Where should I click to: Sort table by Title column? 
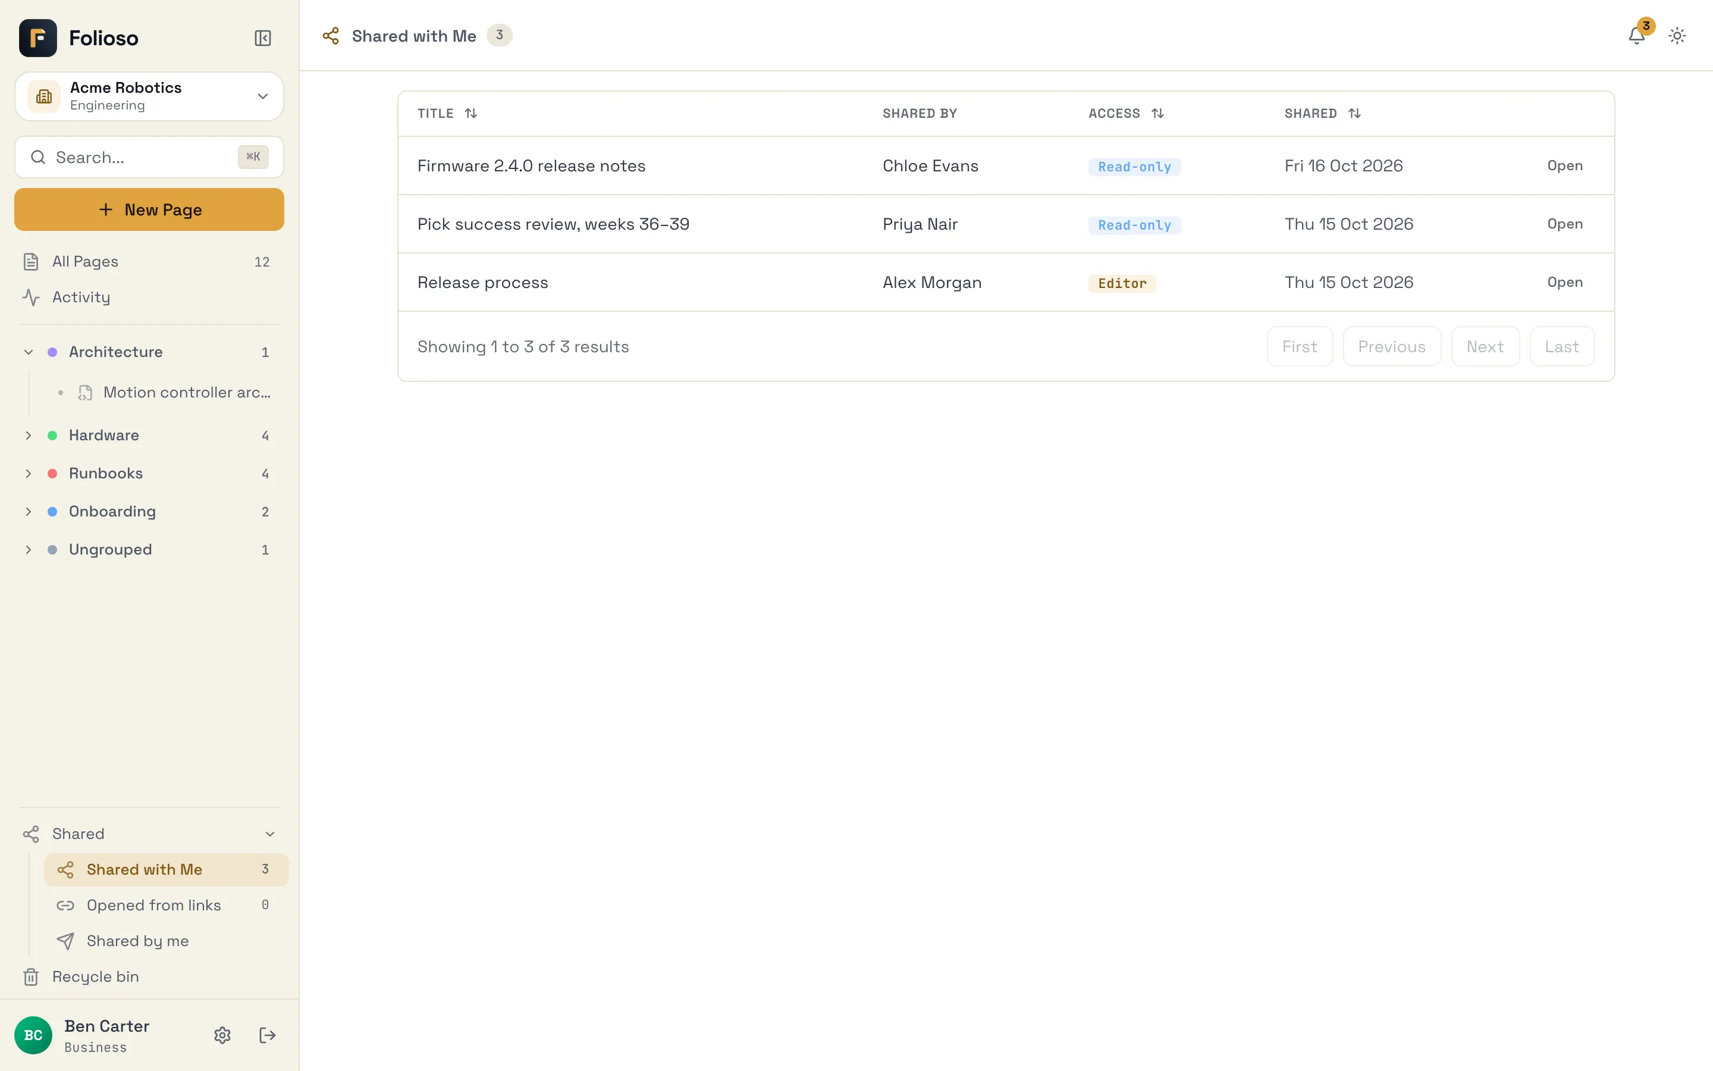[x=447, y=113]
